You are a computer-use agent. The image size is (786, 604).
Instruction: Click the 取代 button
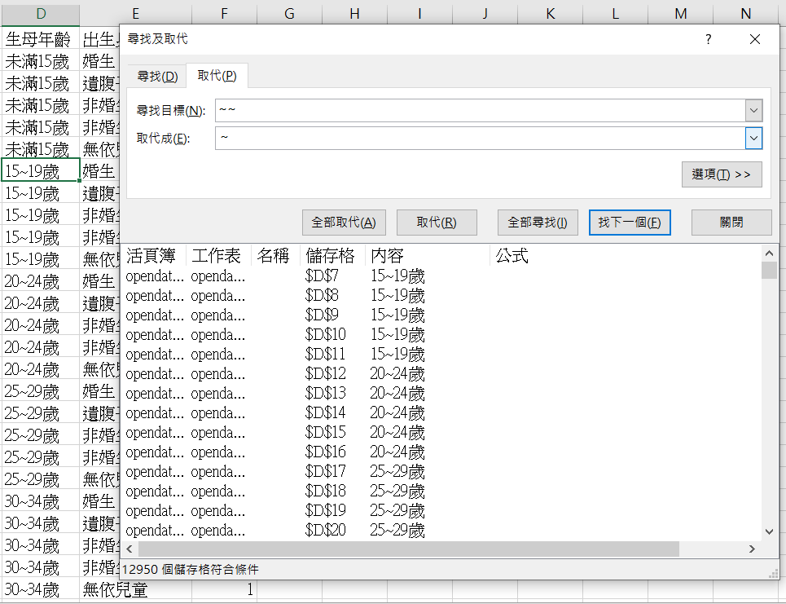[x=436, y=223]
